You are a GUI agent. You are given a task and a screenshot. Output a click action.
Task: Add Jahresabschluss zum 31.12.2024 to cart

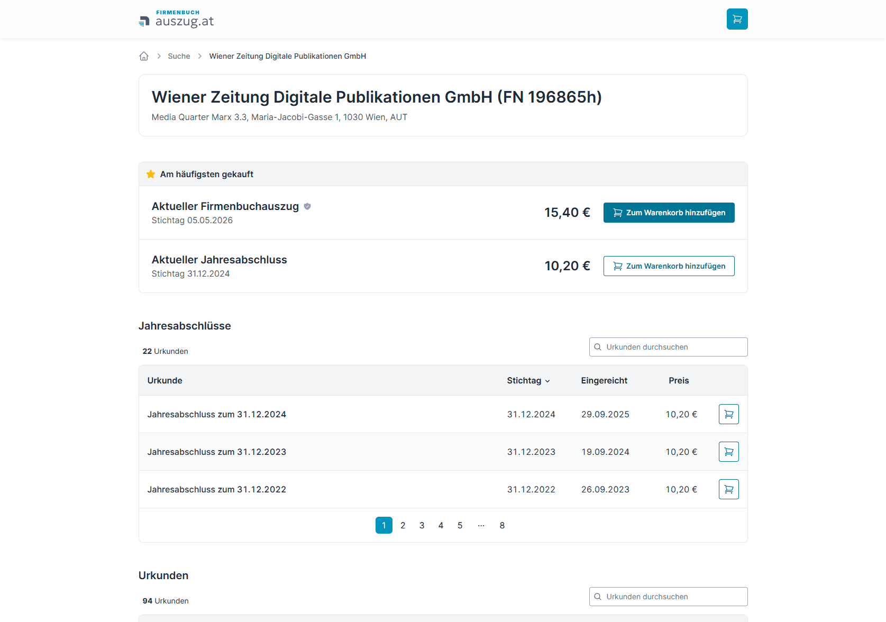tap(728, 414)
